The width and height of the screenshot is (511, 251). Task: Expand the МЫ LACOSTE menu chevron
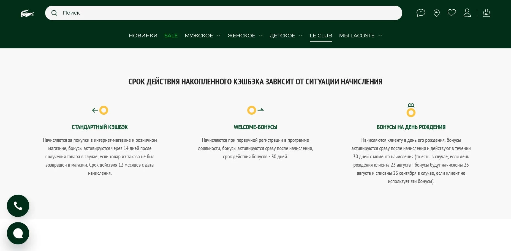pyautogui.click(x=380, y=36)
